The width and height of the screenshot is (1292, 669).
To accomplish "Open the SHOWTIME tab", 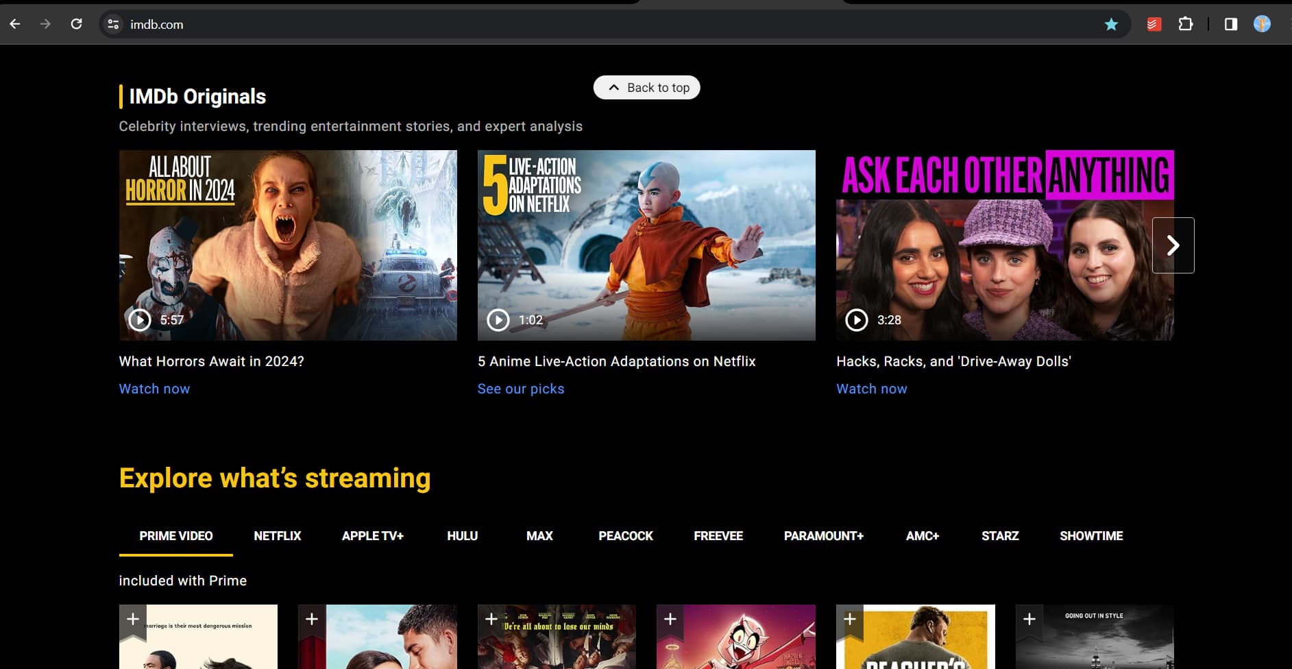I will tap(1091, 536).
